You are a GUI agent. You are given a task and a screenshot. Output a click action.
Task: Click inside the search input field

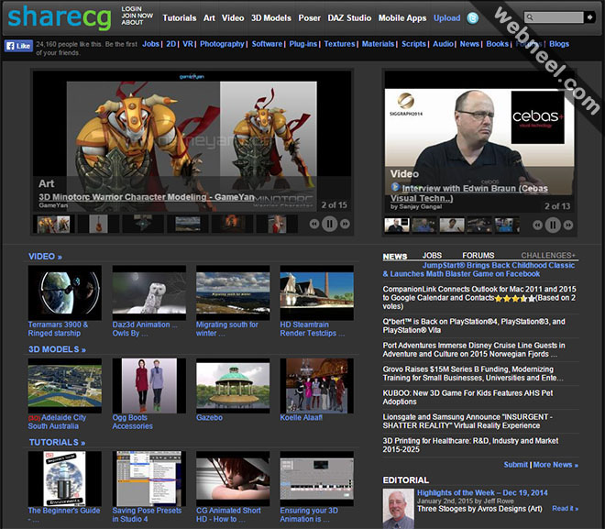[554, 17]
